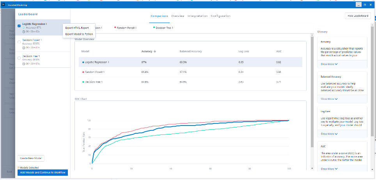
Task: Choose Export HTML Report from menu
Action: [77, 28]
